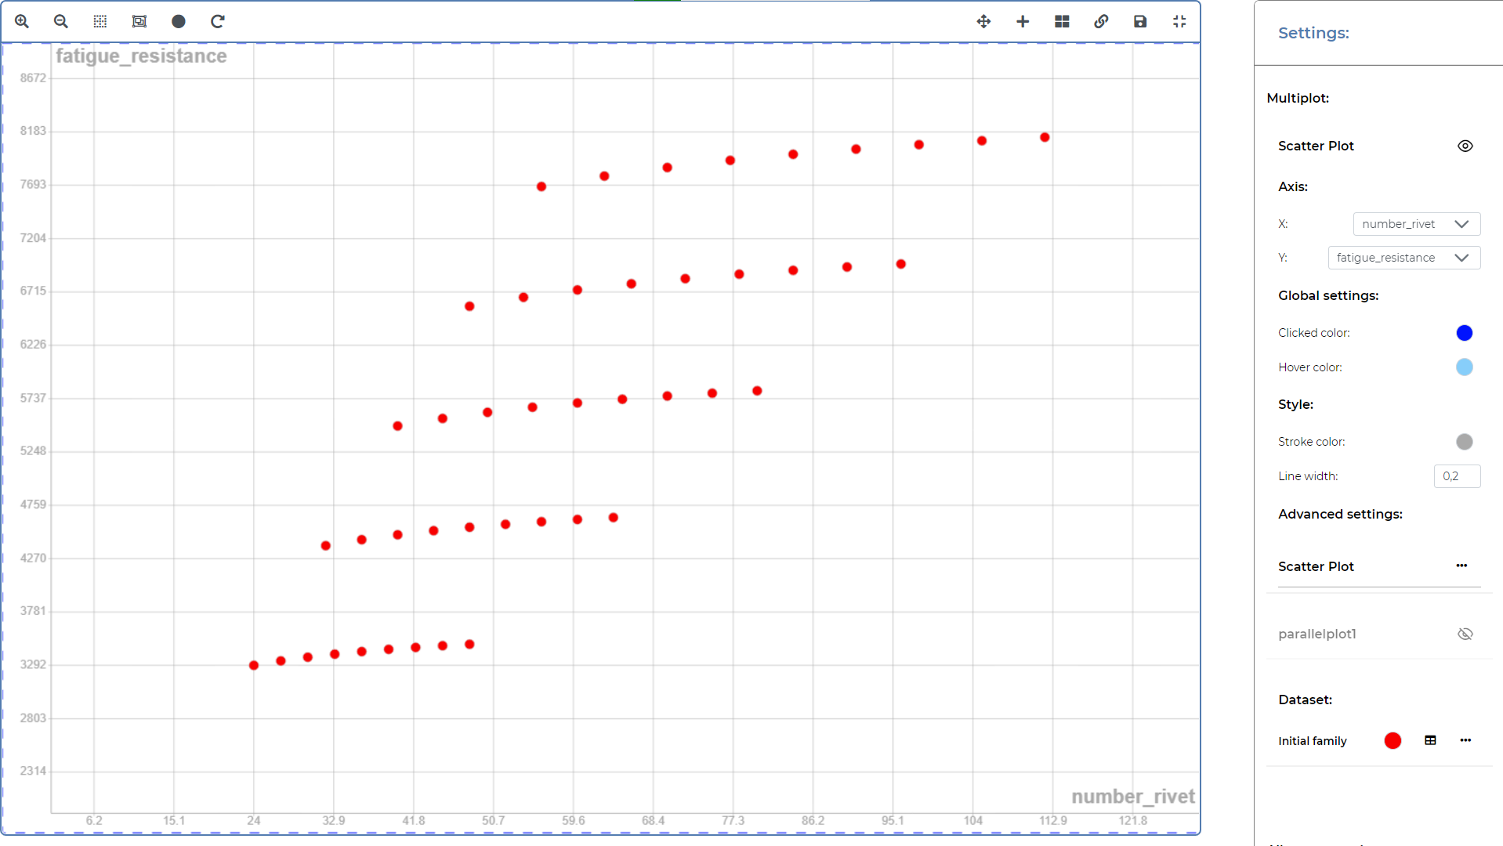1503x846 pixels.
Task: Click the link plots icon
Action: (1100, 21)
